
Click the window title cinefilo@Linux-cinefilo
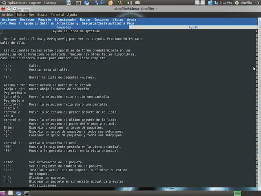(x=136, y=9)
